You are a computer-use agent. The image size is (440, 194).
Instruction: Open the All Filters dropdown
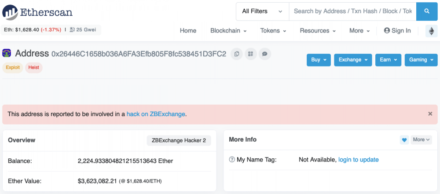coord(262,11)
